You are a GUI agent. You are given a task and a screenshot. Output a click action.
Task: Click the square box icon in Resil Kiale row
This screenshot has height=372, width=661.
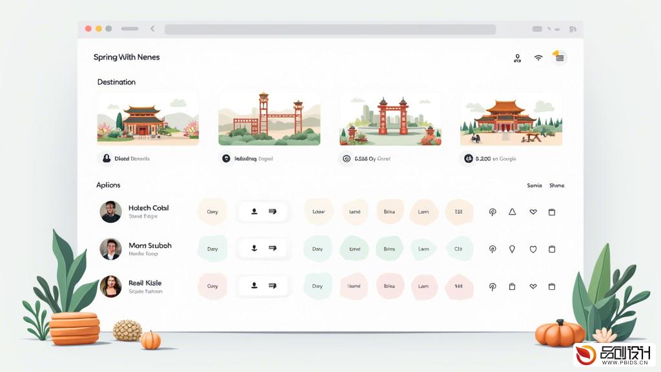click(x=552, y=287)
